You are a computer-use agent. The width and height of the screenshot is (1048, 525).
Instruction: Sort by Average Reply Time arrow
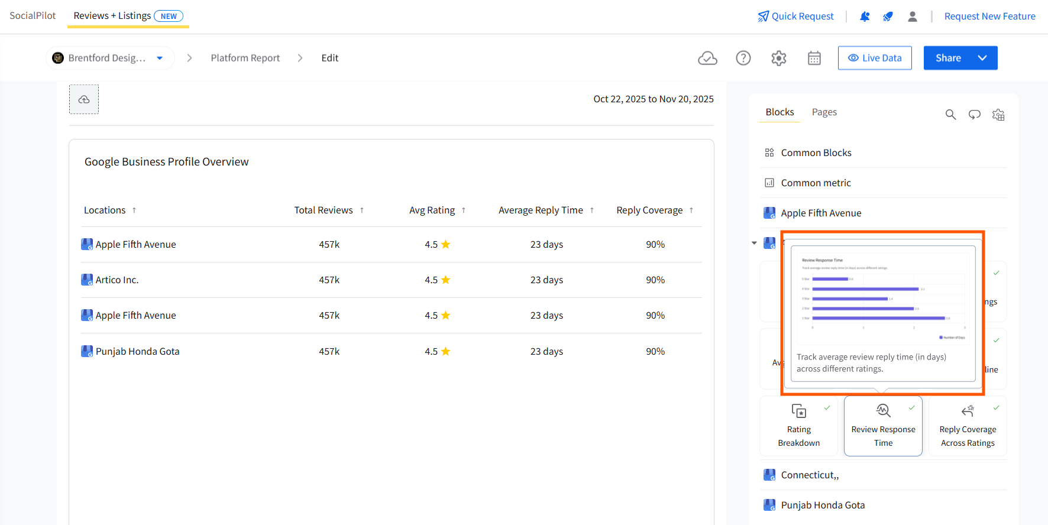pos(592,210)
